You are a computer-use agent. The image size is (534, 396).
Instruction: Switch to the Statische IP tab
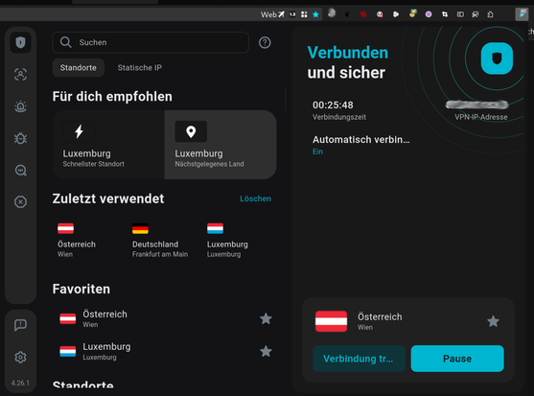(140, 68)
